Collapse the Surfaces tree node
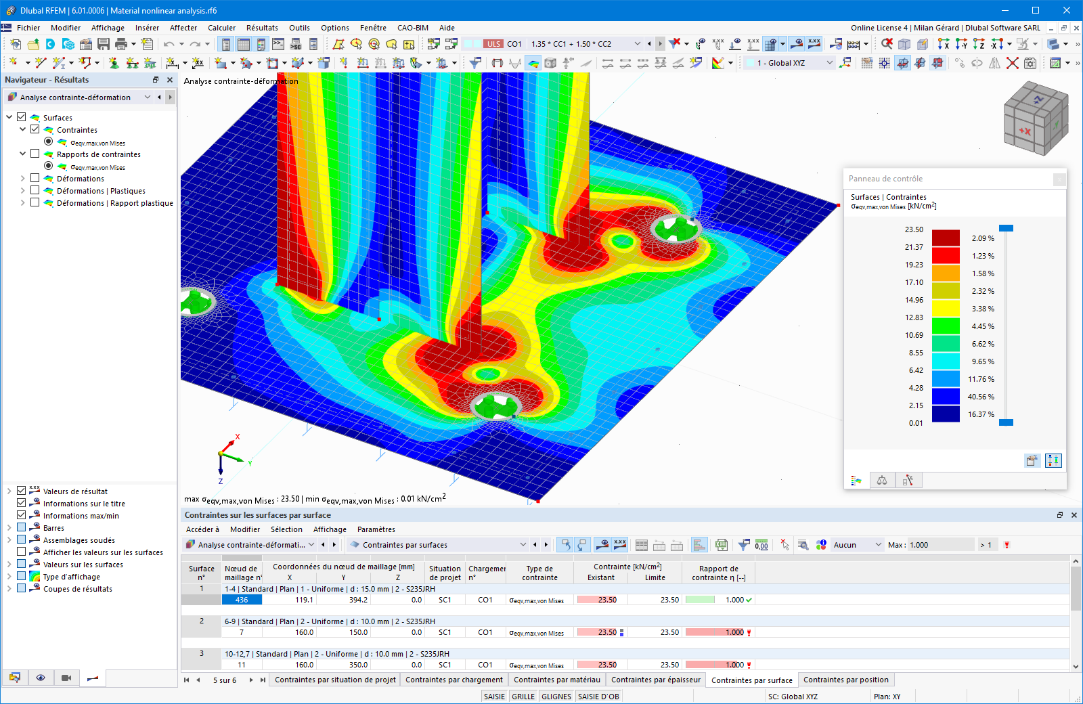 (x=9, y=117)
